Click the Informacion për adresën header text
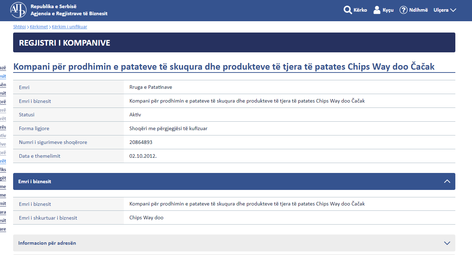This screenshot has width=472, height=255. (x=47, y=243)
